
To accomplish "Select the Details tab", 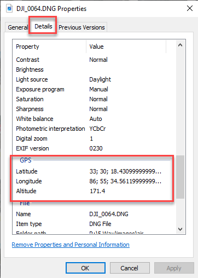I will coord(43,26).
